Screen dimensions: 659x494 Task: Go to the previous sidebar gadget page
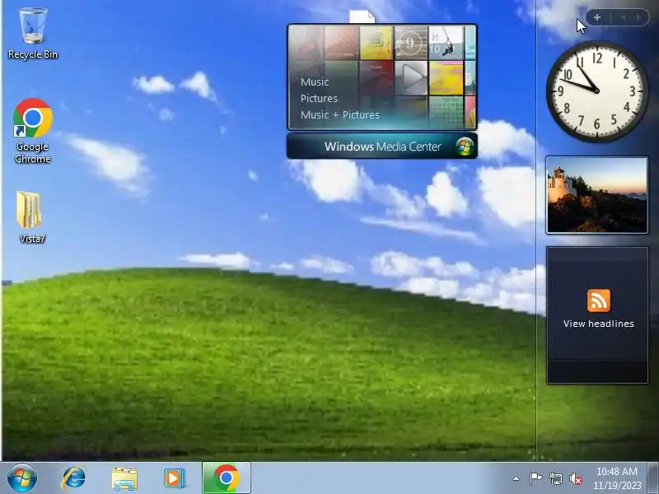[x=624, y=17]
